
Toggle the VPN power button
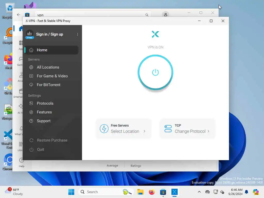point(155,72)
